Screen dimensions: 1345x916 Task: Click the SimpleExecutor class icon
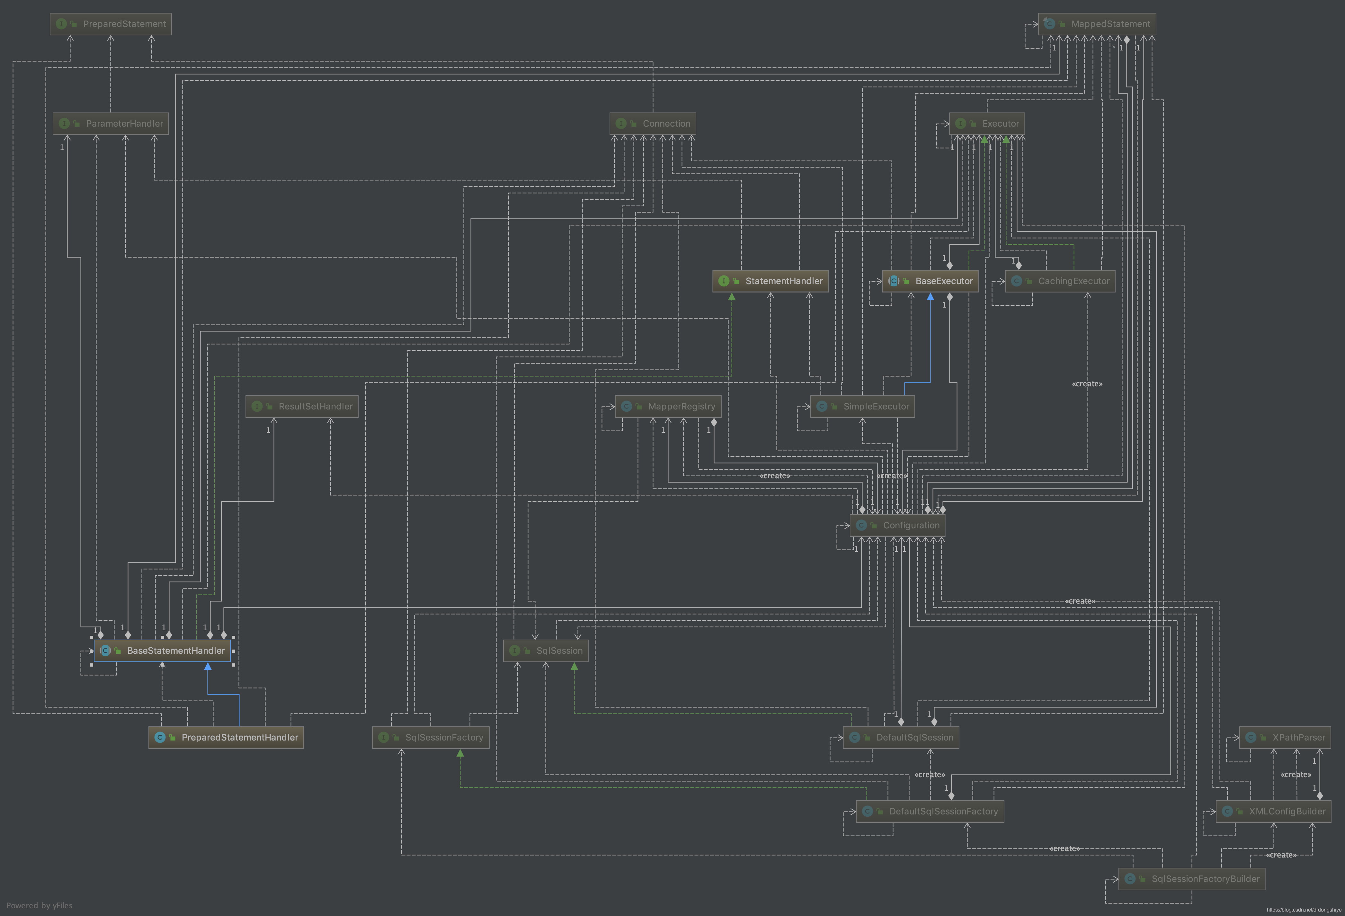[x=822, y=407]
